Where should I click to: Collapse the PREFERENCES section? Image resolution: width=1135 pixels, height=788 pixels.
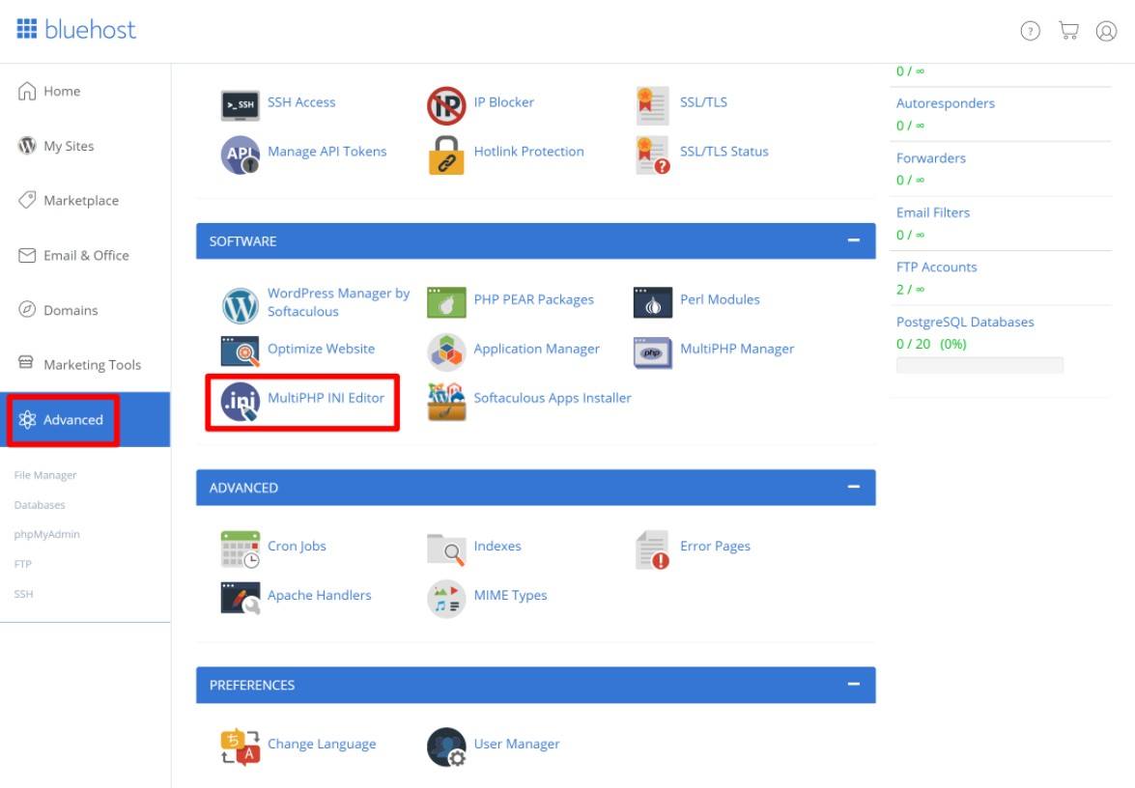[853, 684]
